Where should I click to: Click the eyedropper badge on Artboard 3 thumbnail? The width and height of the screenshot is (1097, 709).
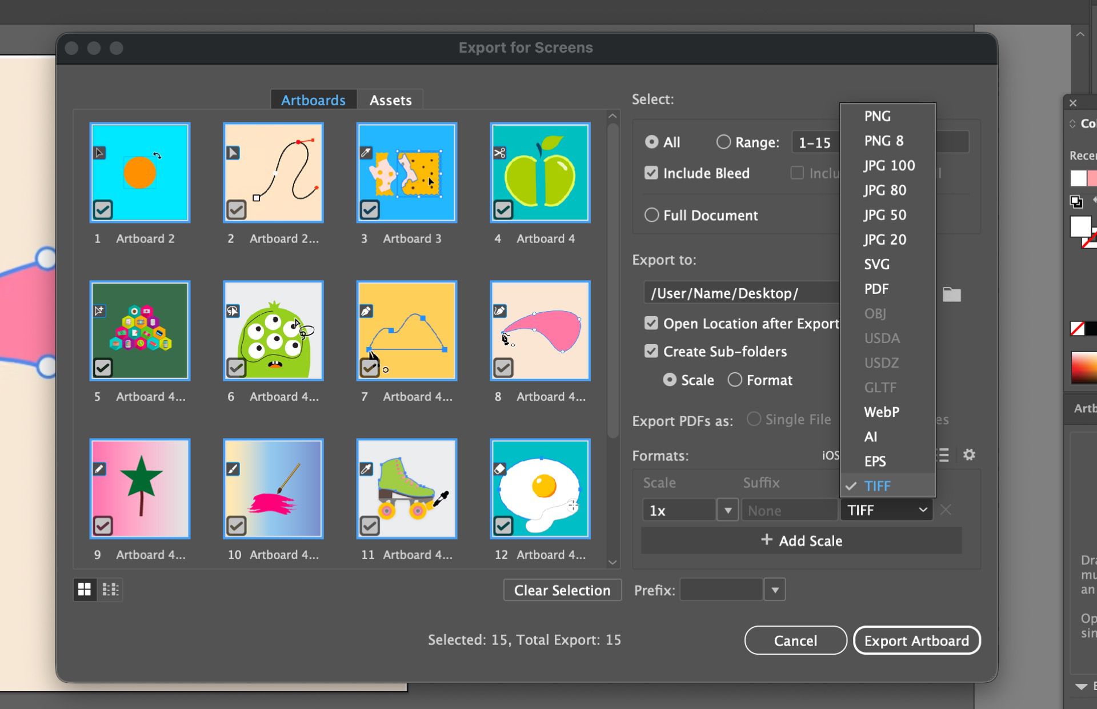[x=366, y=152]
